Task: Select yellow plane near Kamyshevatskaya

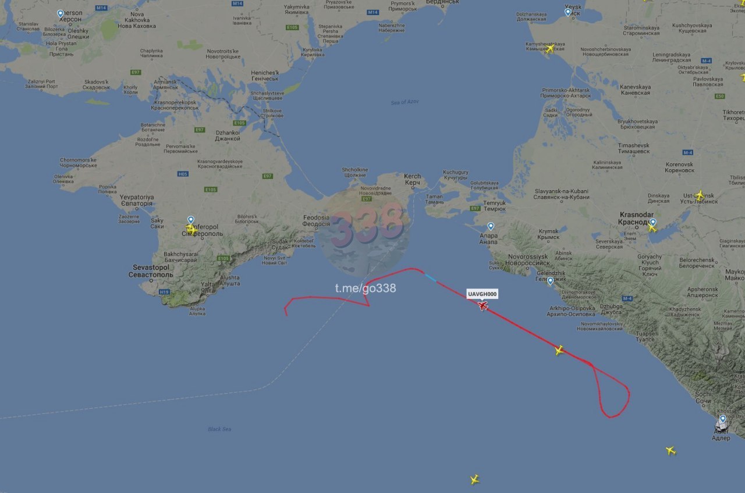Action: 550,48
